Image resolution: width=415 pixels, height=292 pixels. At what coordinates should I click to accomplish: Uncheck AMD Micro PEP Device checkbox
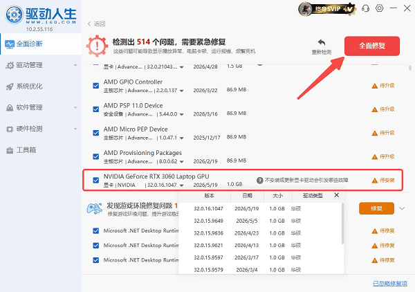[96, 133]
